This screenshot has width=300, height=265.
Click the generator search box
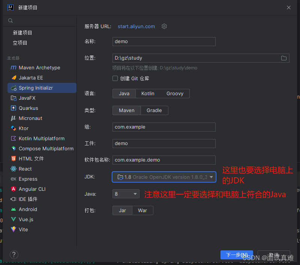point(40,21)
